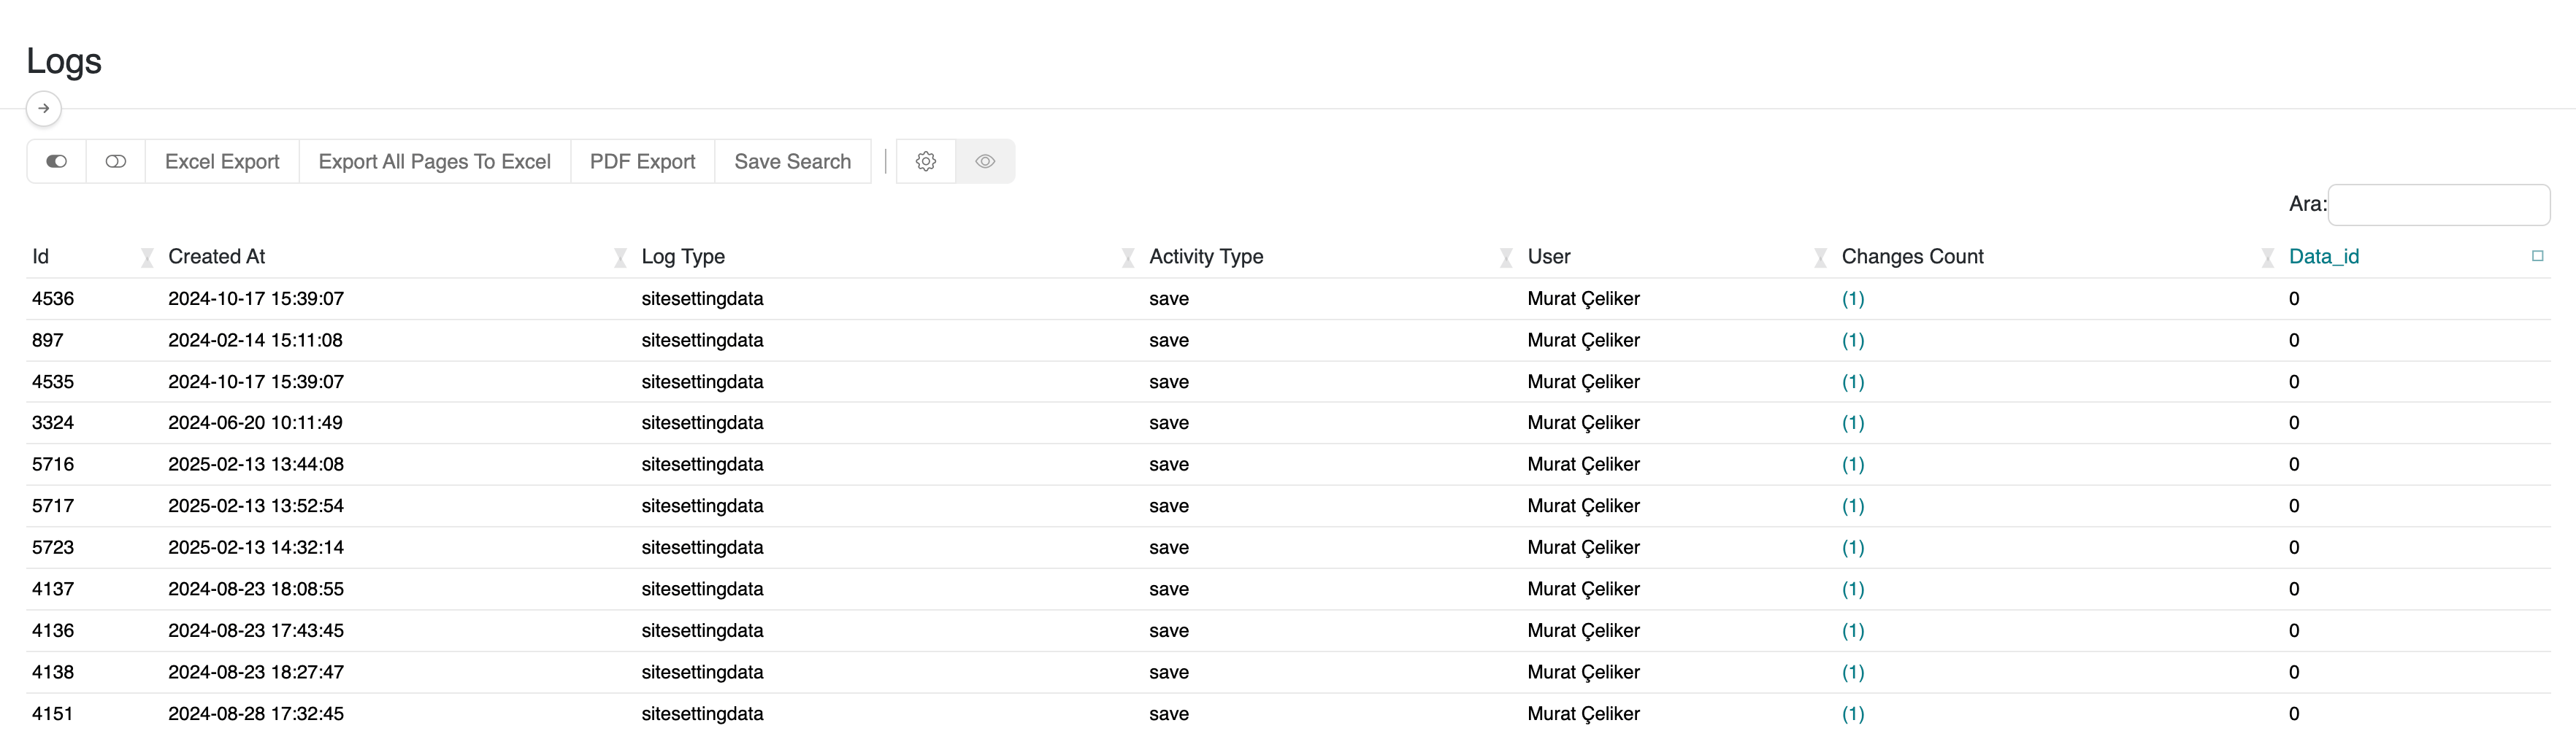Open the filter icon on Changes Count column
2576x731 pixels.
click(x=1820, y=257)
